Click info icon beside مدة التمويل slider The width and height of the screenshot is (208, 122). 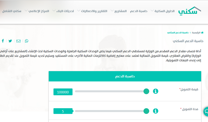click(155, 111)
